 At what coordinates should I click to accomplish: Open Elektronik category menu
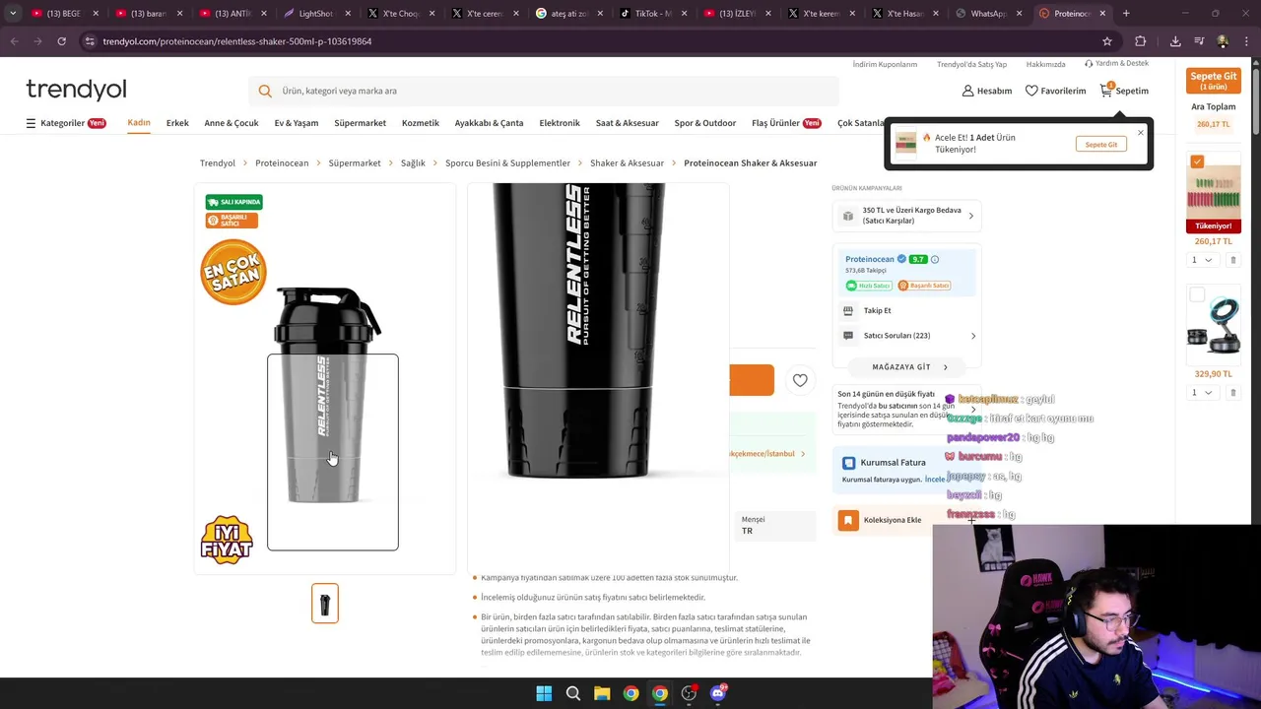click(x=560, y=123)
